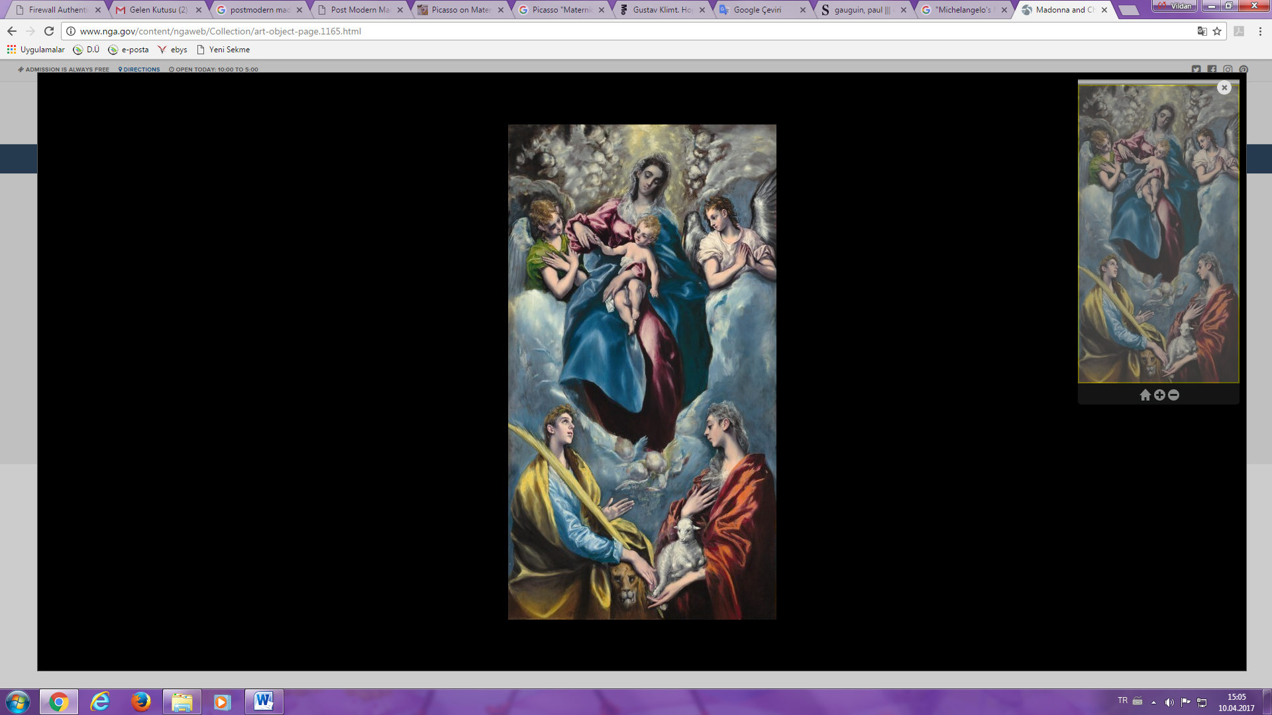
Task: Click the Chrome taskbar icon
Action: click(x=59, y=702)
